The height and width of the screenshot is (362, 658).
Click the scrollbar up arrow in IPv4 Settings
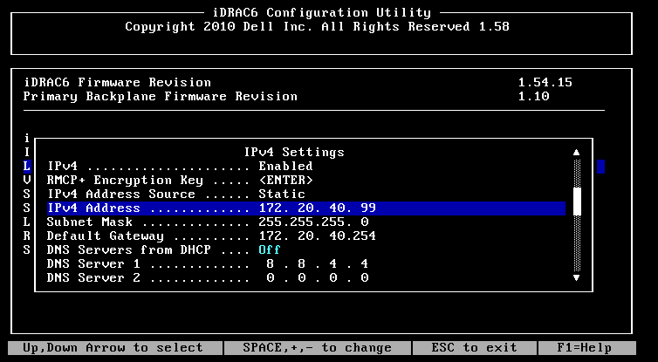[577, 153]
